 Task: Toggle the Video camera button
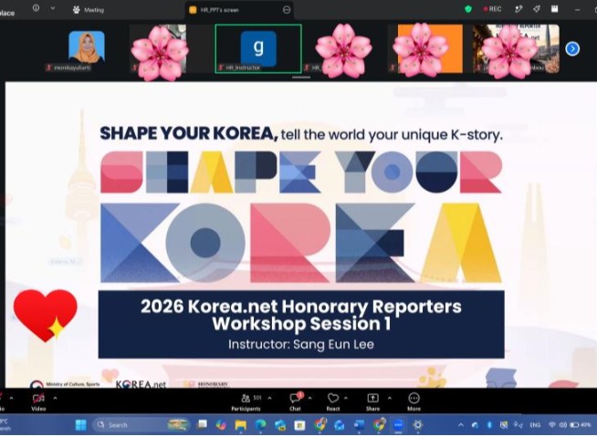[38, 402]
